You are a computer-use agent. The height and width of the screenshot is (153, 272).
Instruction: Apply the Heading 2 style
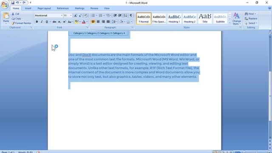click(190, 19)
